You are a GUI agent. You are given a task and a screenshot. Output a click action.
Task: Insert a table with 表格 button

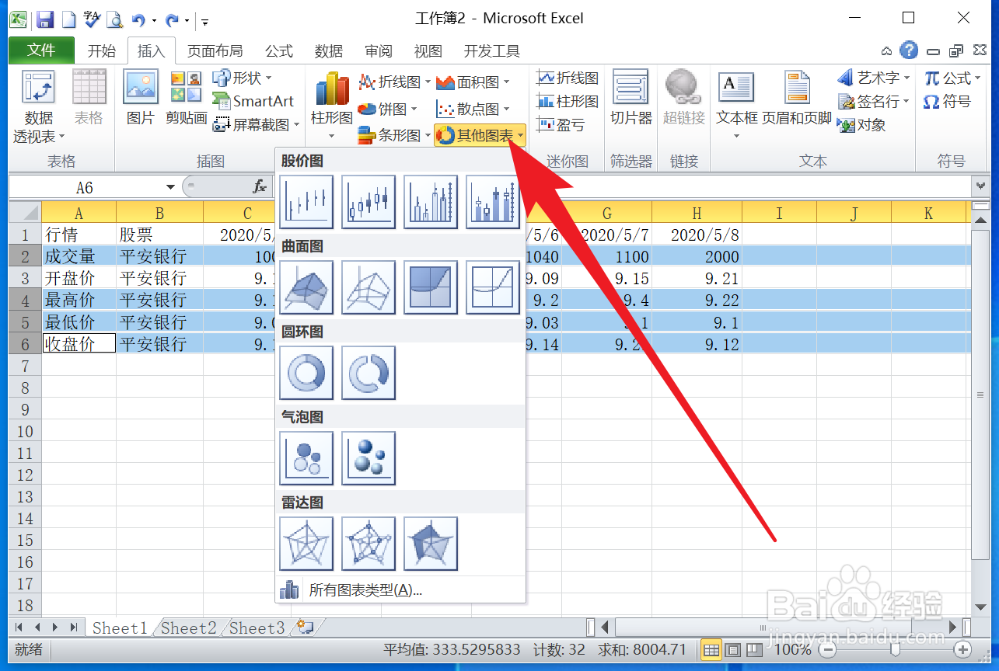(x=89, y=98)
